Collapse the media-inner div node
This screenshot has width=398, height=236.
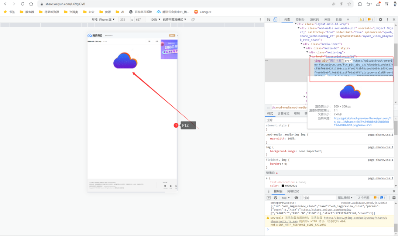[x=302, y=44]
